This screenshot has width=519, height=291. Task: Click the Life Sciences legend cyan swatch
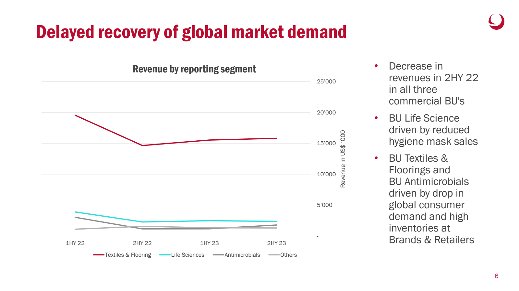tap(165, 255)
